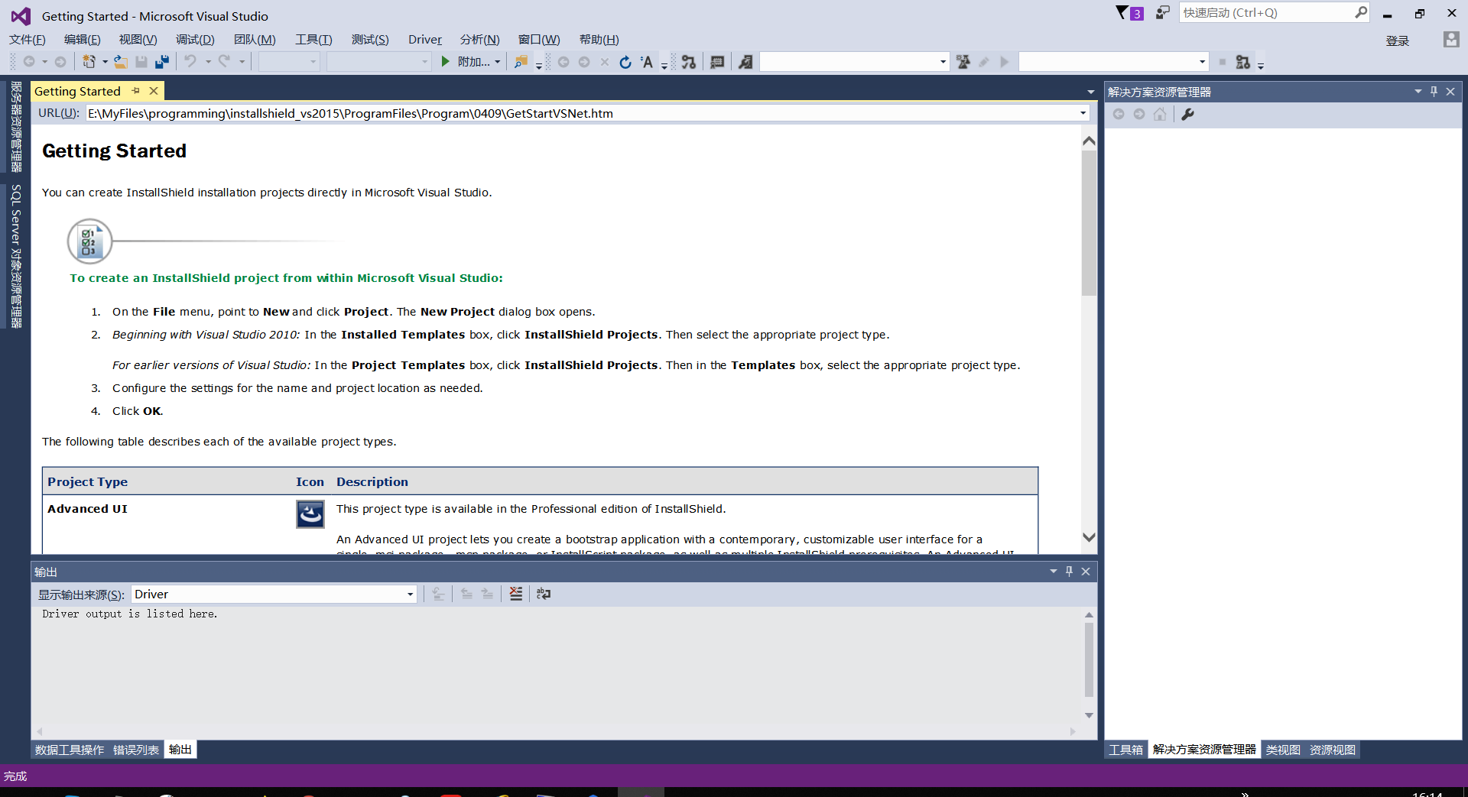Click the Redo arrow icon
Screen dimensions: 1468x797
pyautogui.click(x=224, y=62)
